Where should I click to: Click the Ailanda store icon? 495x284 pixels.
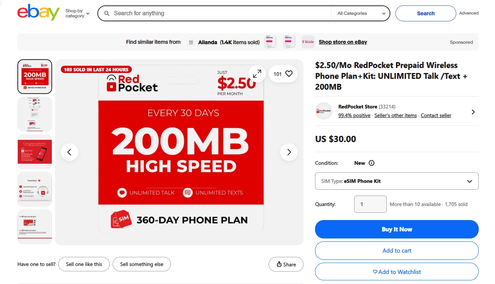191,42
